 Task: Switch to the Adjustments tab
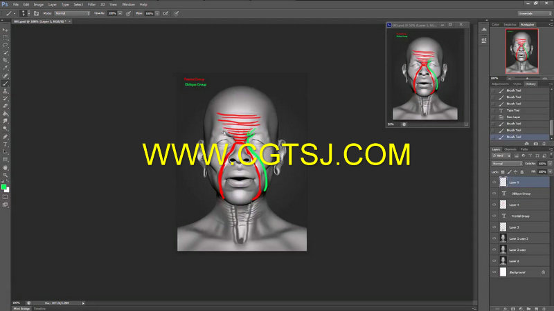[500, 84]
